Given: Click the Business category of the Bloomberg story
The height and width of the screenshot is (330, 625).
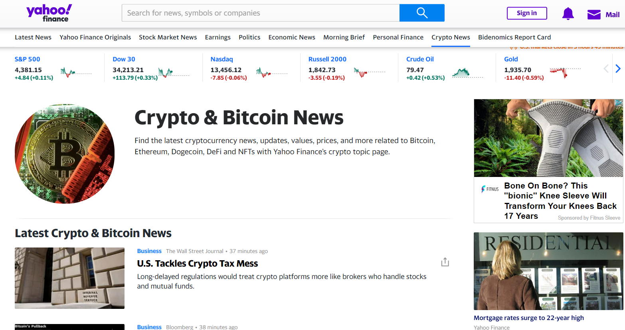Looking at the screenshot, I should tap(149, 327).
